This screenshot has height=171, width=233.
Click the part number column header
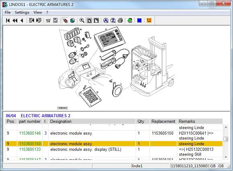(30, 121)
